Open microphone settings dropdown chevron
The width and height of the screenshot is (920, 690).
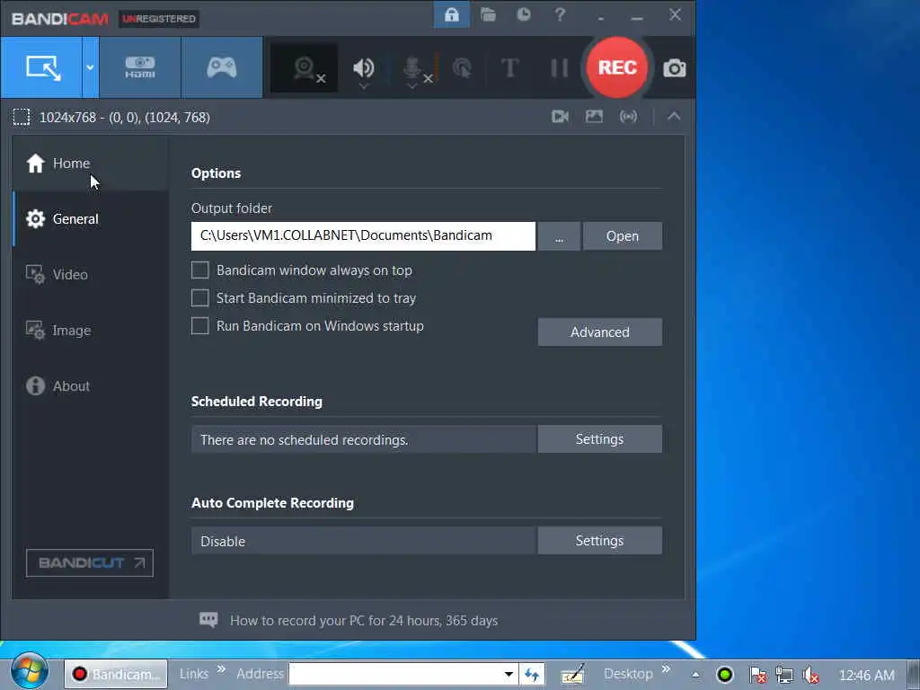pyautogui.click(x=411, y=87)
